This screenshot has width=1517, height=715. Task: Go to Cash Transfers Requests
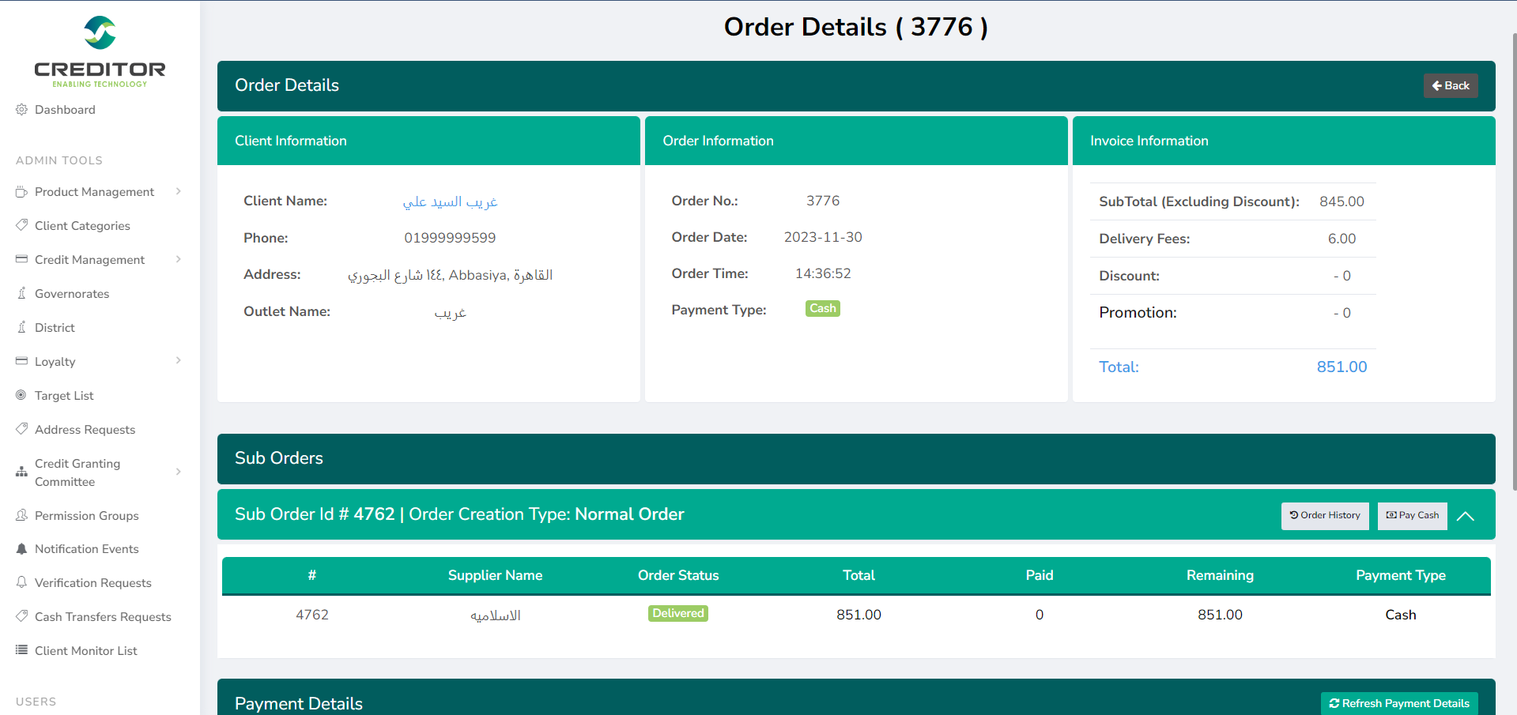pos(103,617)
